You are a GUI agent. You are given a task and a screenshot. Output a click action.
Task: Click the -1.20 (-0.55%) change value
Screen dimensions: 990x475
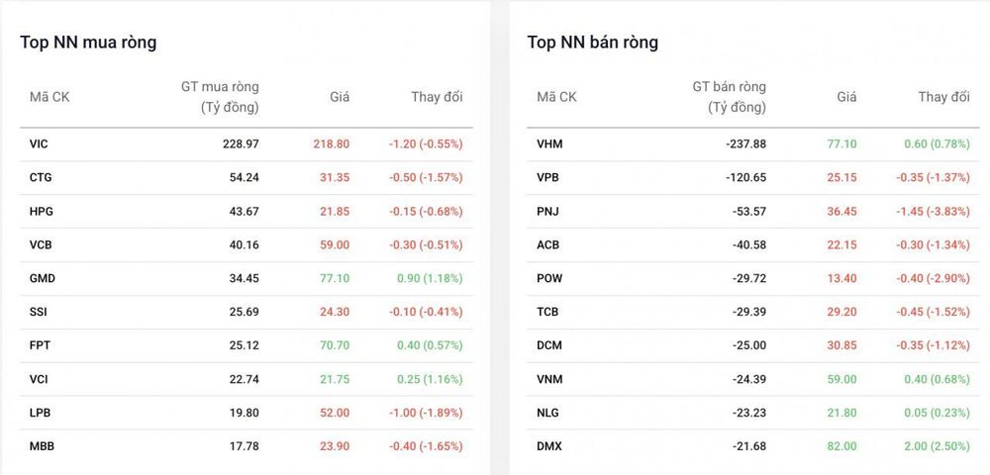pos(426,143)
